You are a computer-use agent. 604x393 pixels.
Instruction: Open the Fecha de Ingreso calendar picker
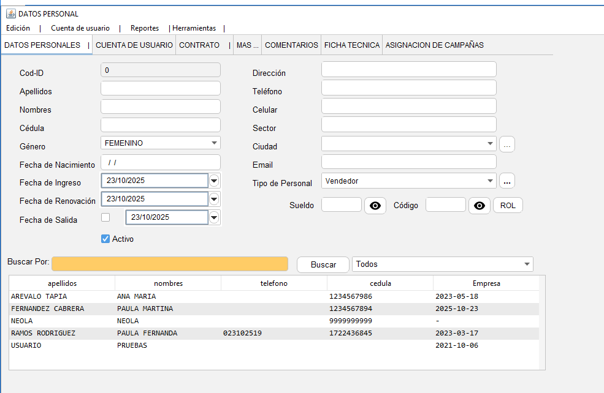214,181
